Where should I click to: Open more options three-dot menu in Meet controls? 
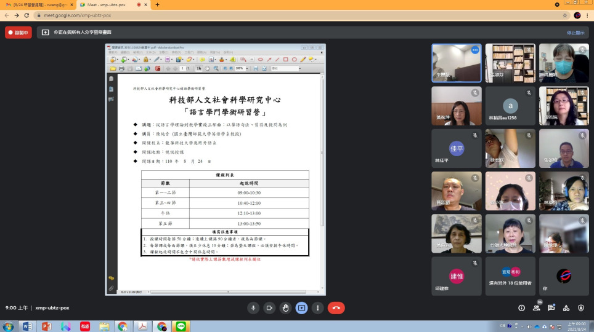click(318, 308)
